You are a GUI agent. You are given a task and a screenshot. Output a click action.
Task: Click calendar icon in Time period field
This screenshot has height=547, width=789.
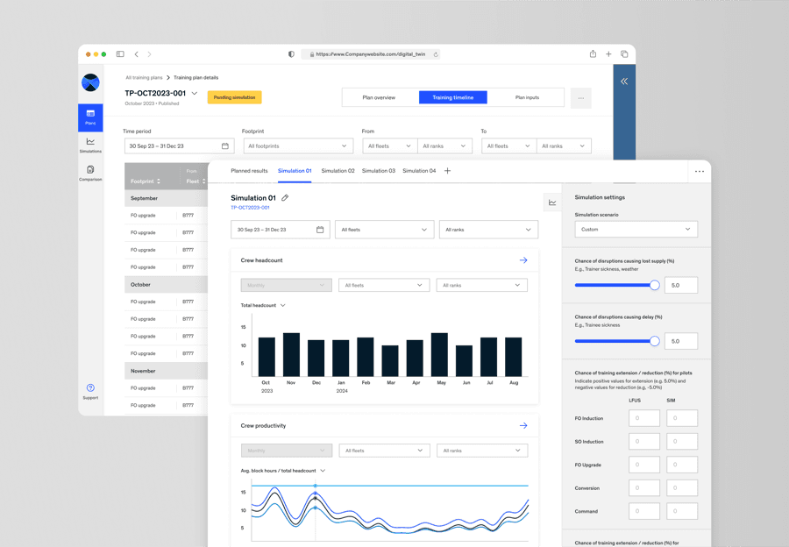[x=225, y=146]
